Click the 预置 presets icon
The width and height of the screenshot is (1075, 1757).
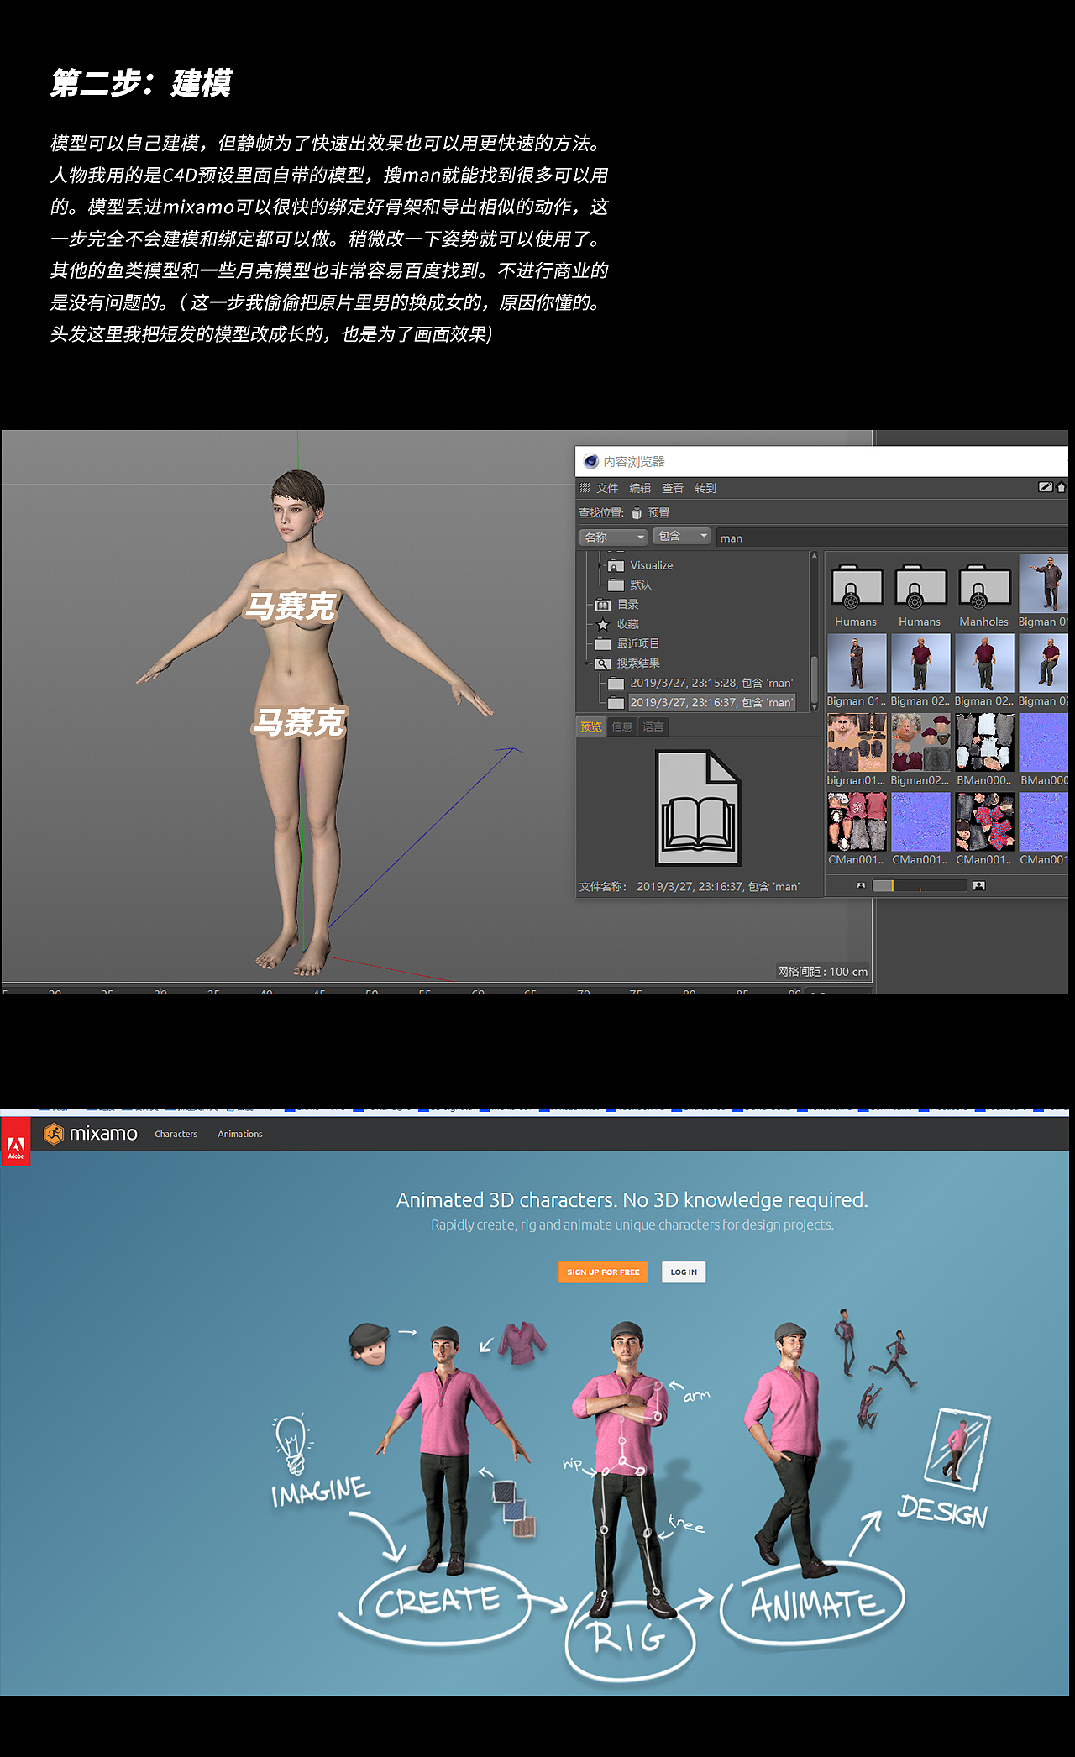(637, 512)
